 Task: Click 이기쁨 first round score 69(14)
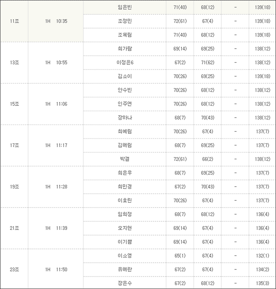point(180,242)
